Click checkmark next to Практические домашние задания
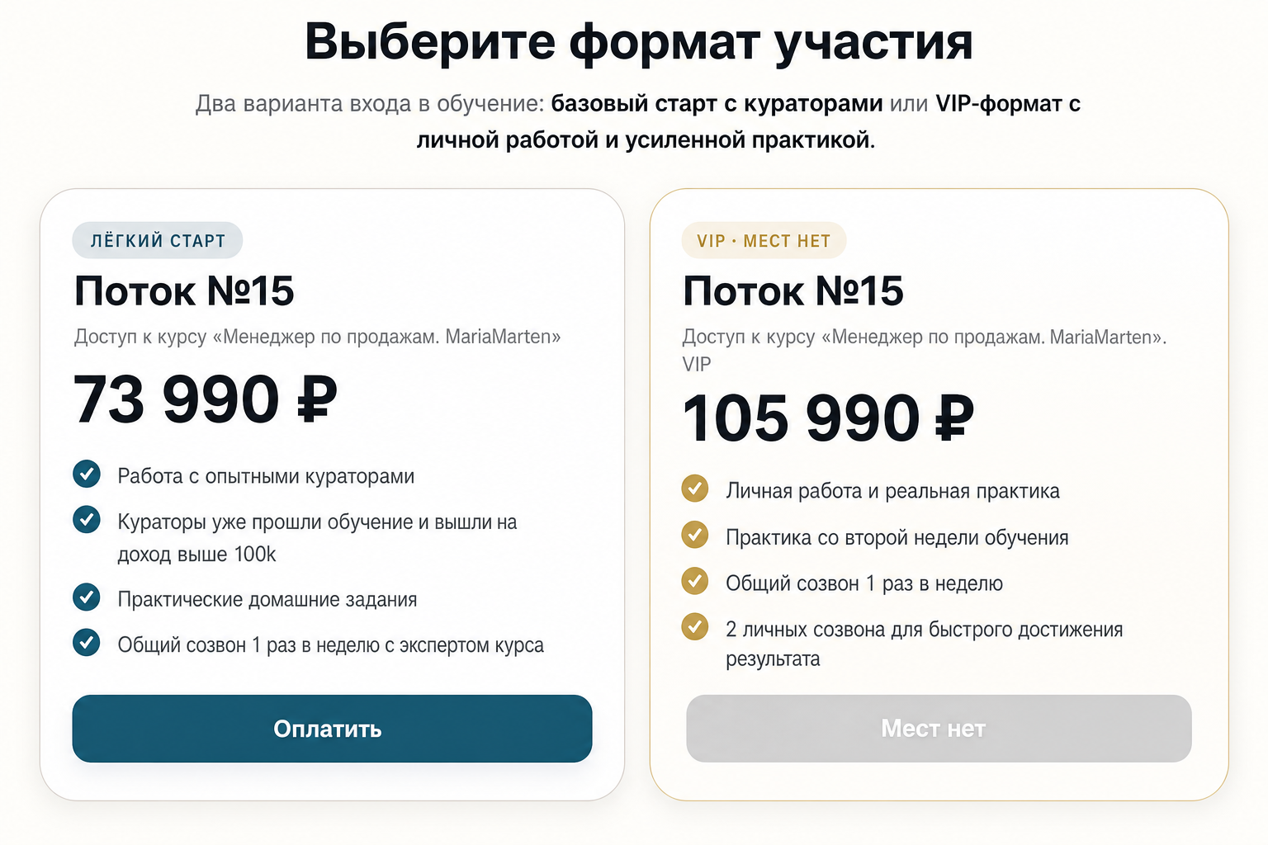Viewport: 1268px width, 845px height. (x=87, y=597)
